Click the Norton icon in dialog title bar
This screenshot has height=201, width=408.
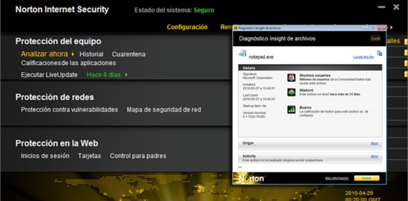pos(236,28)
